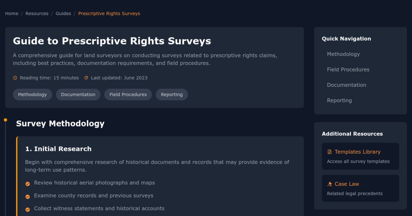Viewport: 412px width, 216px height.
Task: Click the orange timeline dot by Survey Methodology
Action: coord(5,120)
